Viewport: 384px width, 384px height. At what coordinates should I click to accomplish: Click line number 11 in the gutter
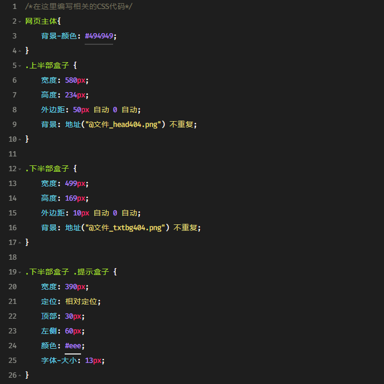pyautogui.click(x=13, y=154)
